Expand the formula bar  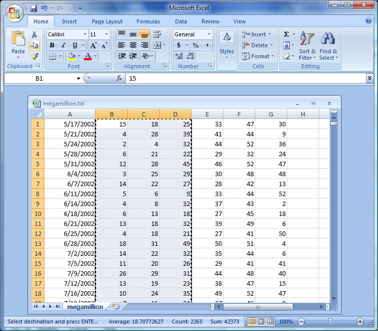[x=370, y=78]
